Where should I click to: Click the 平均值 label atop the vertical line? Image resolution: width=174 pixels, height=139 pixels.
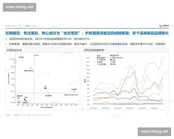(x=36, y=55)
